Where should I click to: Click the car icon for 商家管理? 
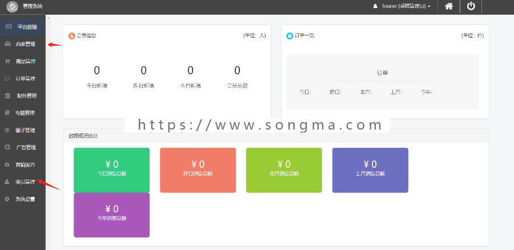[x=7, y=44]
